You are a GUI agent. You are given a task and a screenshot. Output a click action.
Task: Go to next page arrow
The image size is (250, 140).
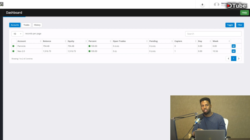(239, 59)
